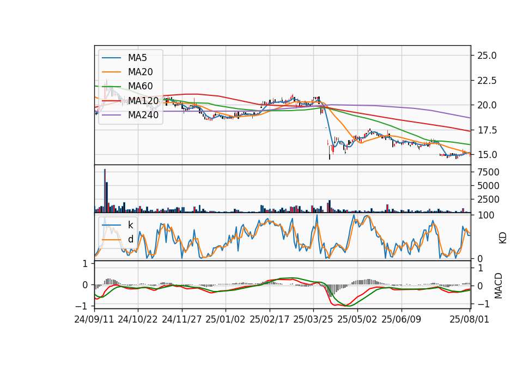Click the 2500 volume axis tick
The height and width of the screenshot is (376, 523).
pyautogui.click(x=488, y=199)
